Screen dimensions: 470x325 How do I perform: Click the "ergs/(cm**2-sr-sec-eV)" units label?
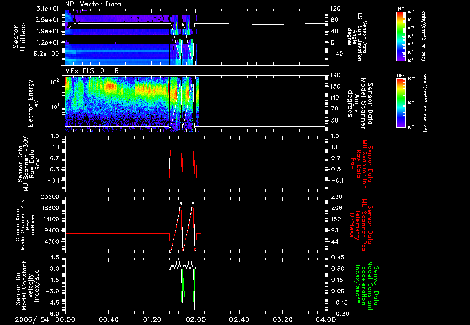pyautogui.click(x=425, y=103)
